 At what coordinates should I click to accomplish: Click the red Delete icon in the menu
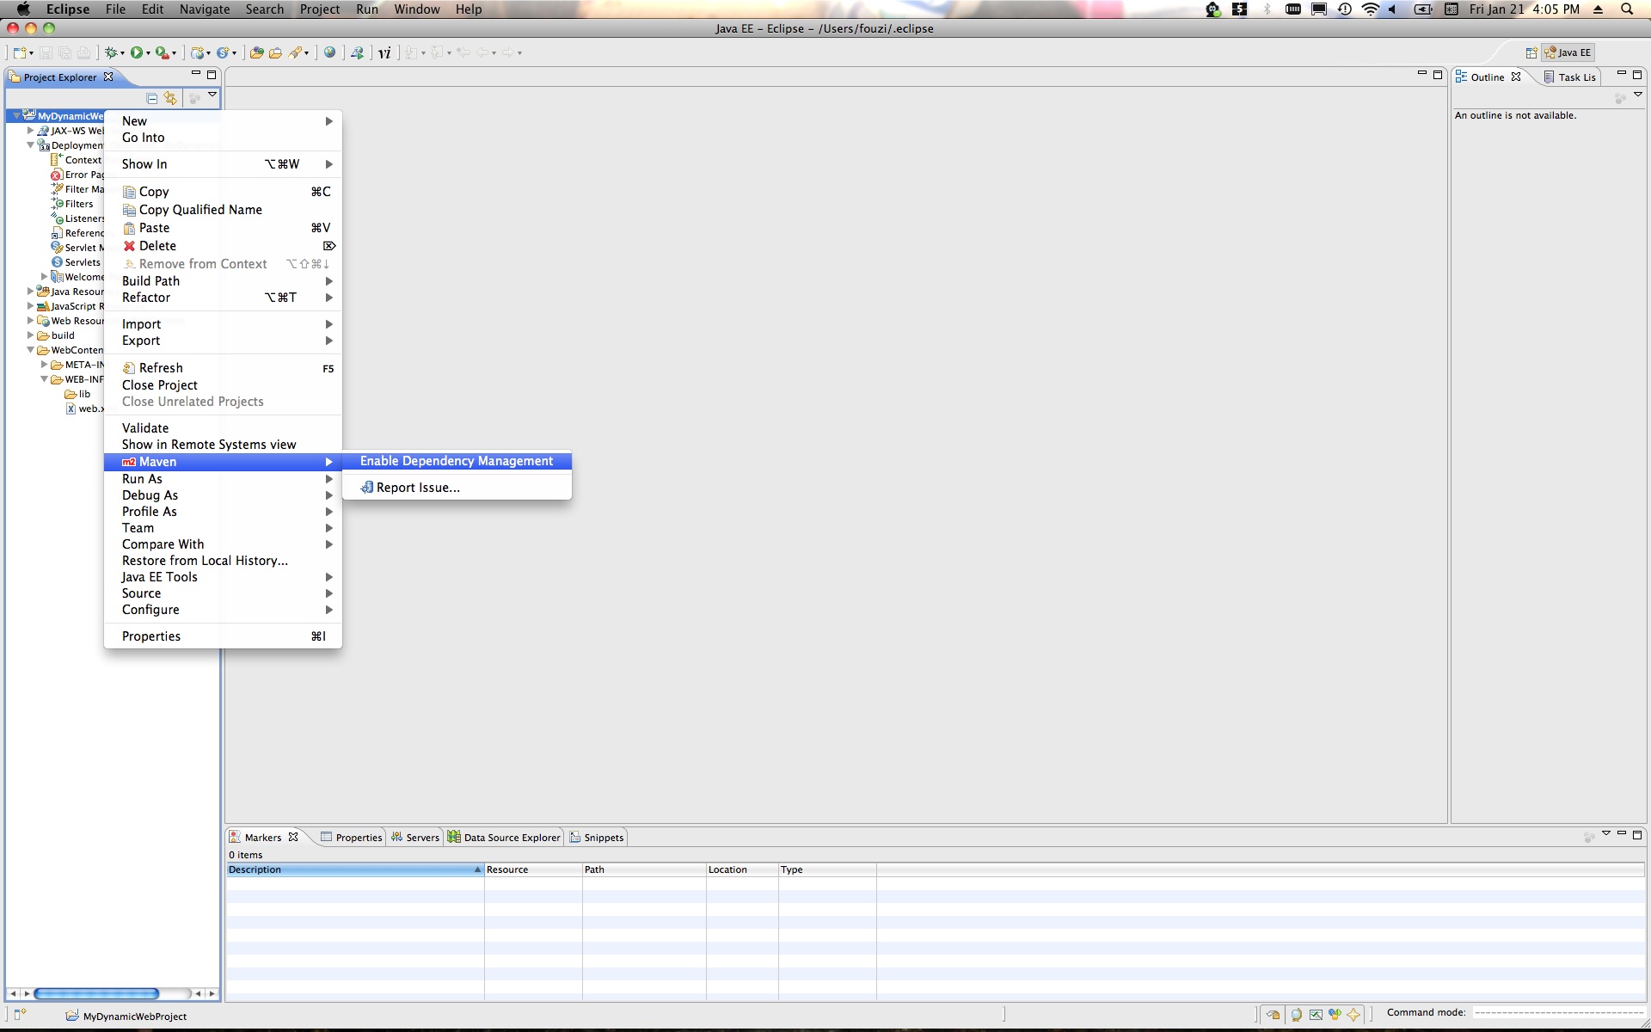[129, 246]
